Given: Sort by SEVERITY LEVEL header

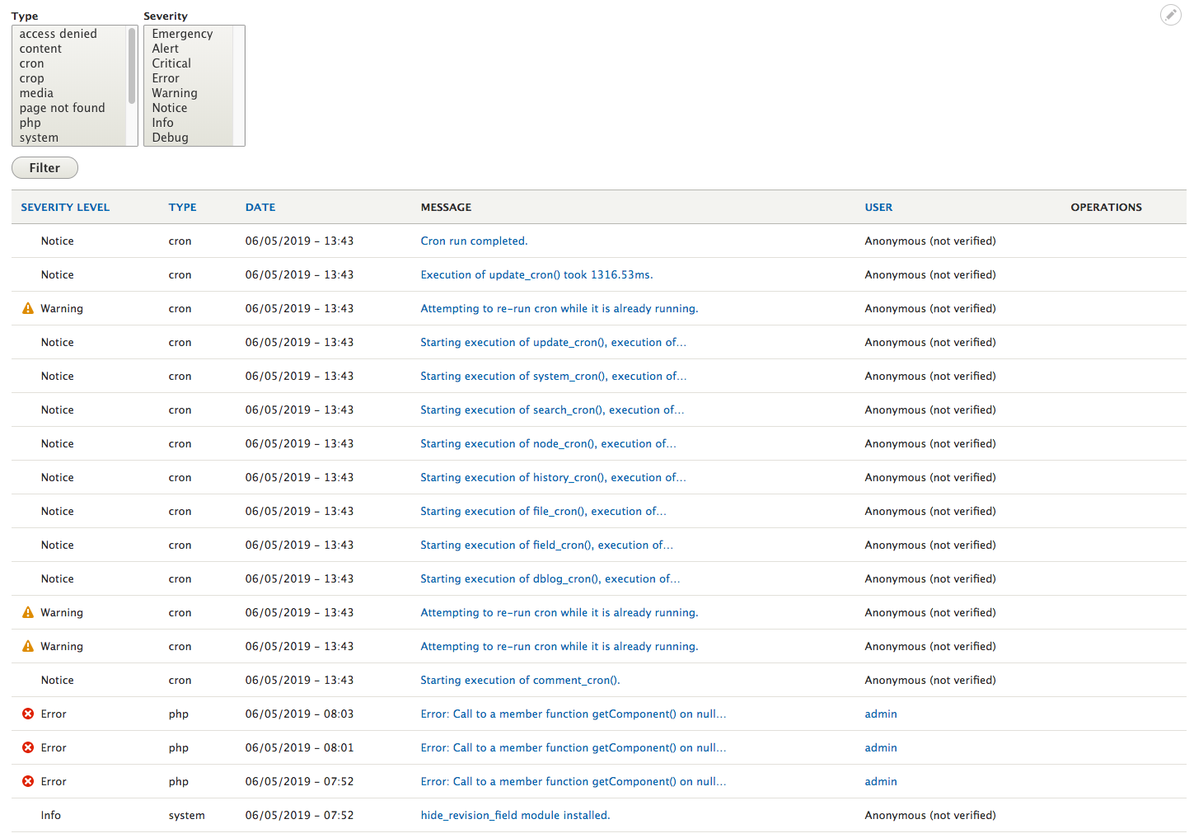Looking at the screenshot, I should click(65, 207).
